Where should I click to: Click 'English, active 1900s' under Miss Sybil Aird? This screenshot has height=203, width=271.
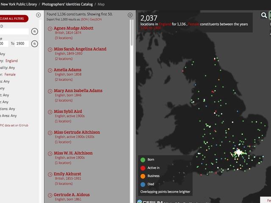pos(69,116)
